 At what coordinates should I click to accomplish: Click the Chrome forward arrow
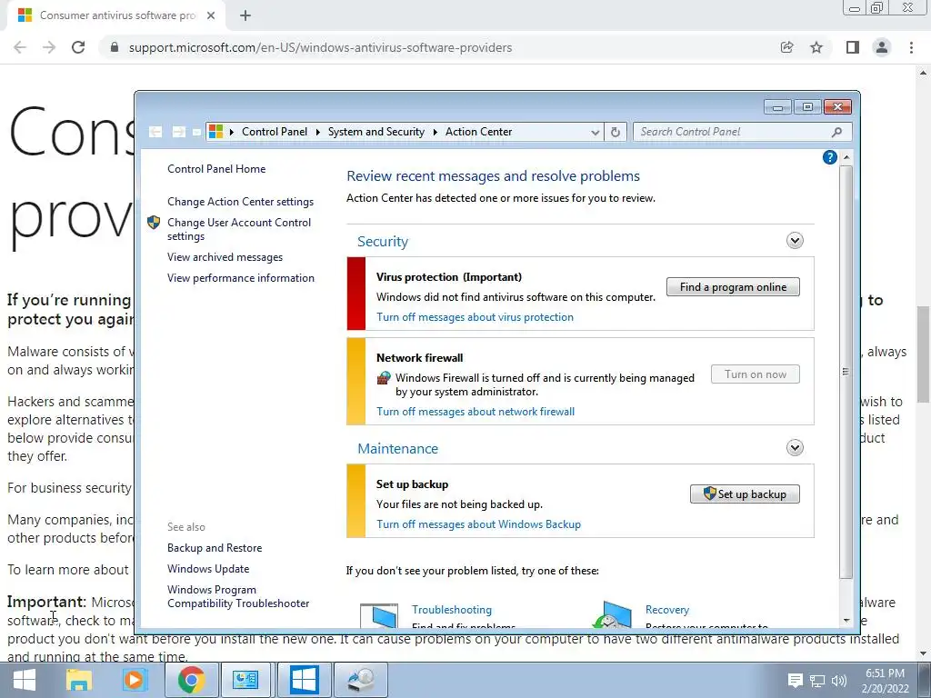49,47
